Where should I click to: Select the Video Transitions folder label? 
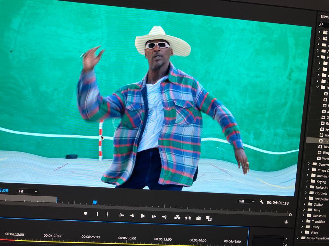tap(318, 238)
